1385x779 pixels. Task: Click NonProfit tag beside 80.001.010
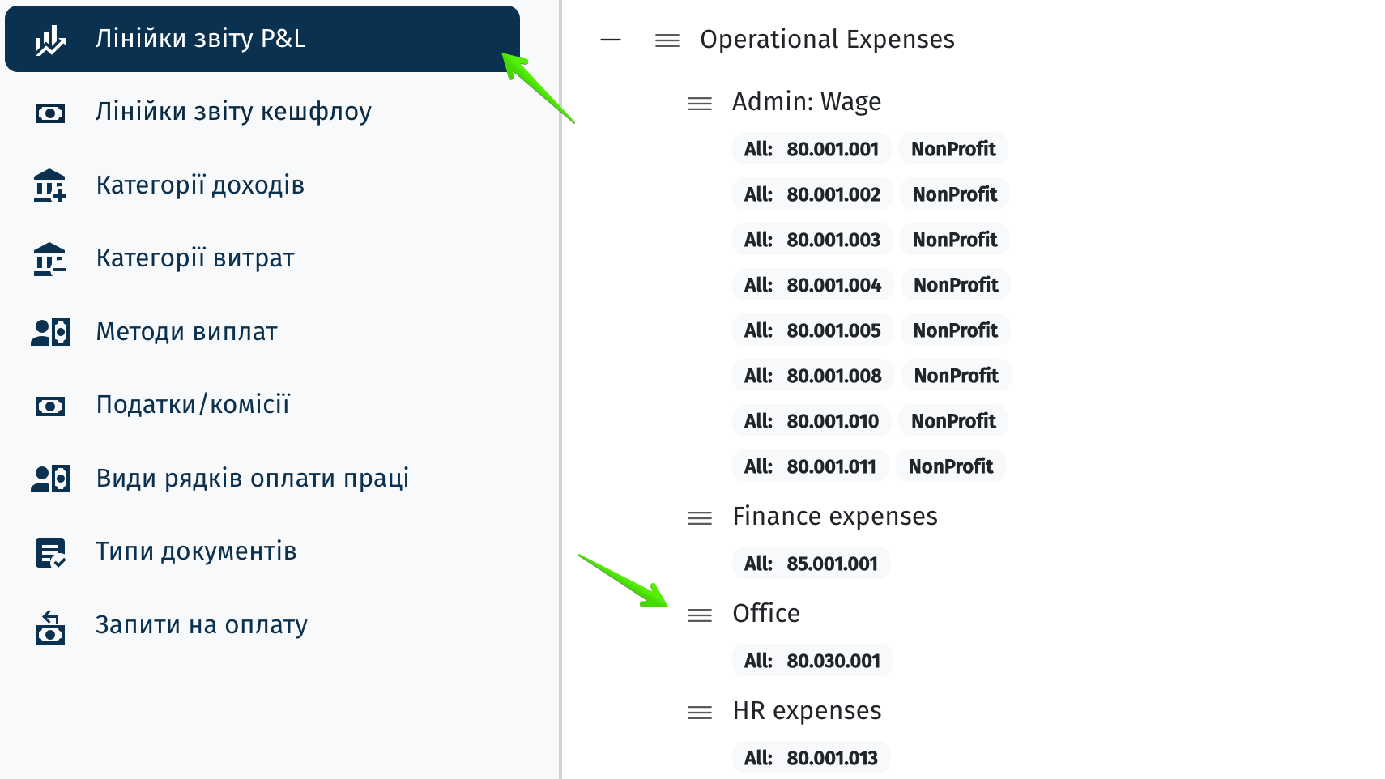953,421
